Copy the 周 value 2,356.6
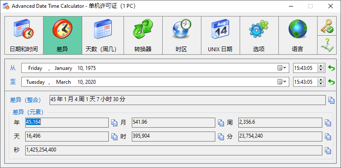Screen dimensions: 341x168 [x=328, y=122]
